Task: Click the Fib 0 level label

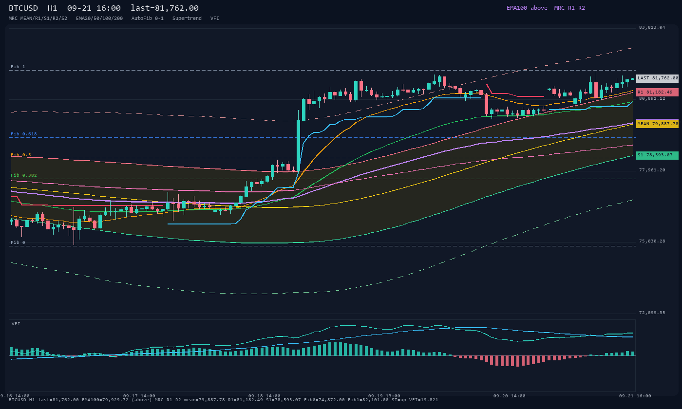Action: coord(18,242)
